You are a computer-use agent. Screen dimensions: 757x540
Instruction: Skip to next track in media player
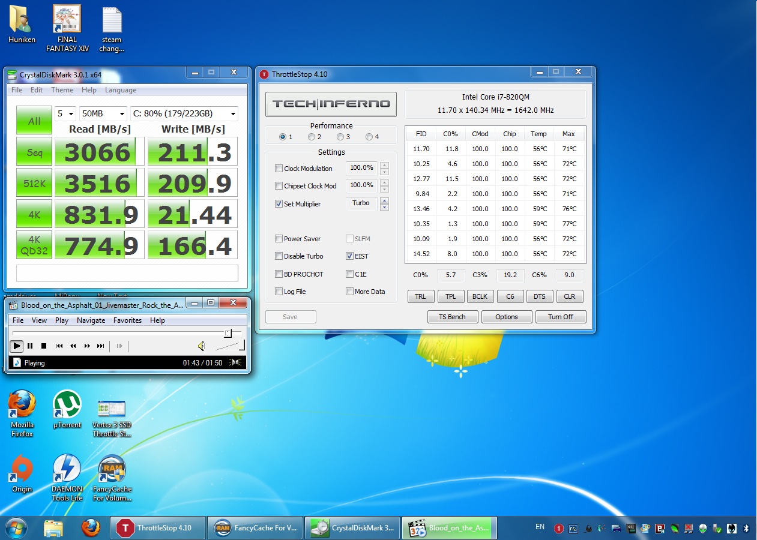(x=101, y=346)
